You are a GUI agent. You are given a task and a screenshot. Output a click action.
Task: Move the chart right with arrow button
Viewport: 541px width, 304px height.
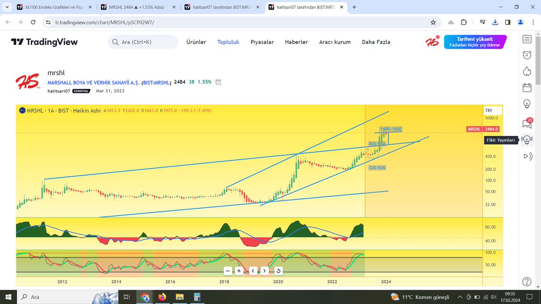click(264, 271)
